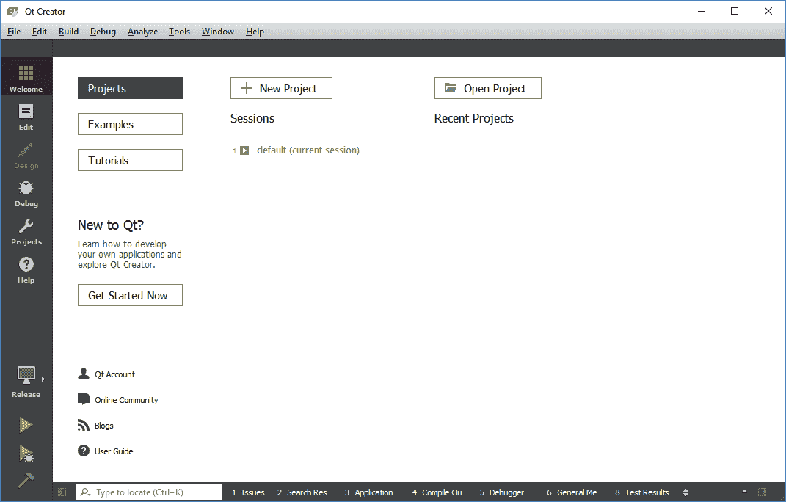Click the Run button to start application
The width and height of the screenshot is (786, 502).
click(x=26, y=424)
